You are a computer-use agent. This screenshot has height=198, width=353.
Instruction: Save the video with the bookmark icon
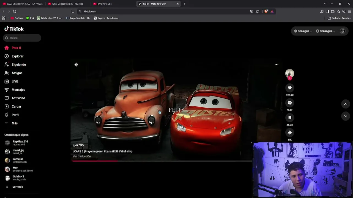click(290, 118)
